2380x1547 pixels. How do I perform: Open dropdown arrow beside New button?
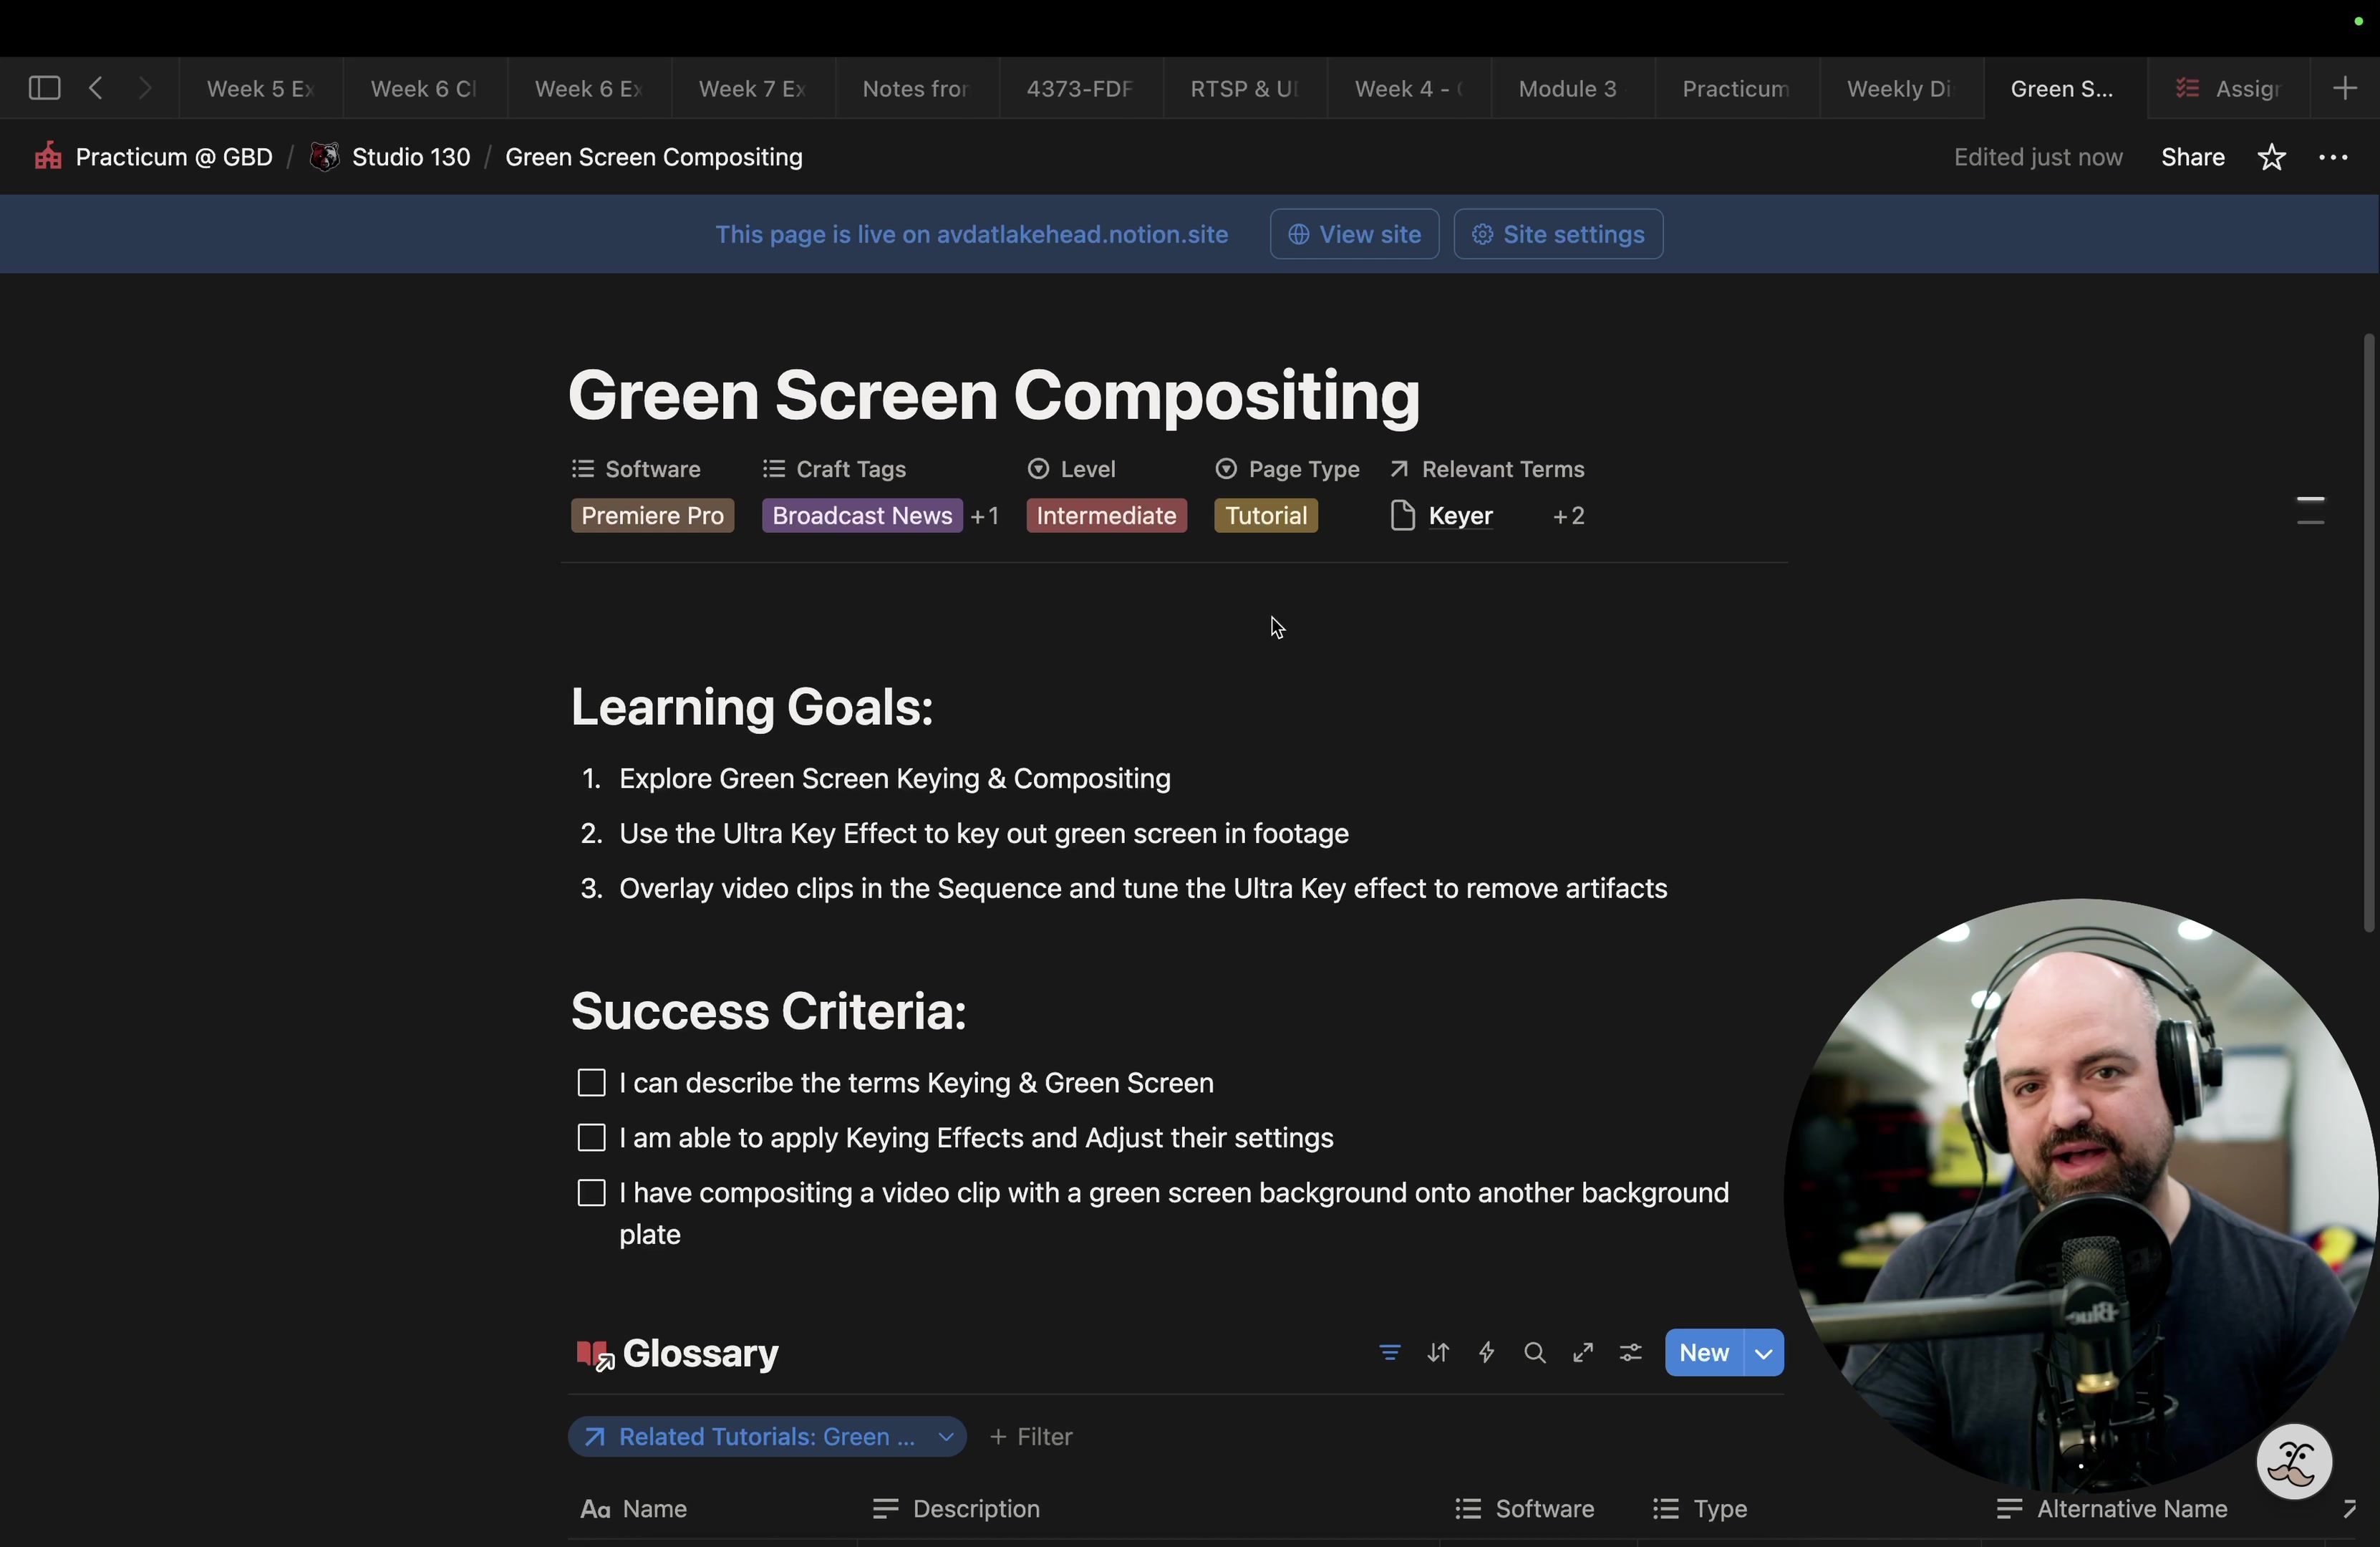(x=1763, y=1353)
